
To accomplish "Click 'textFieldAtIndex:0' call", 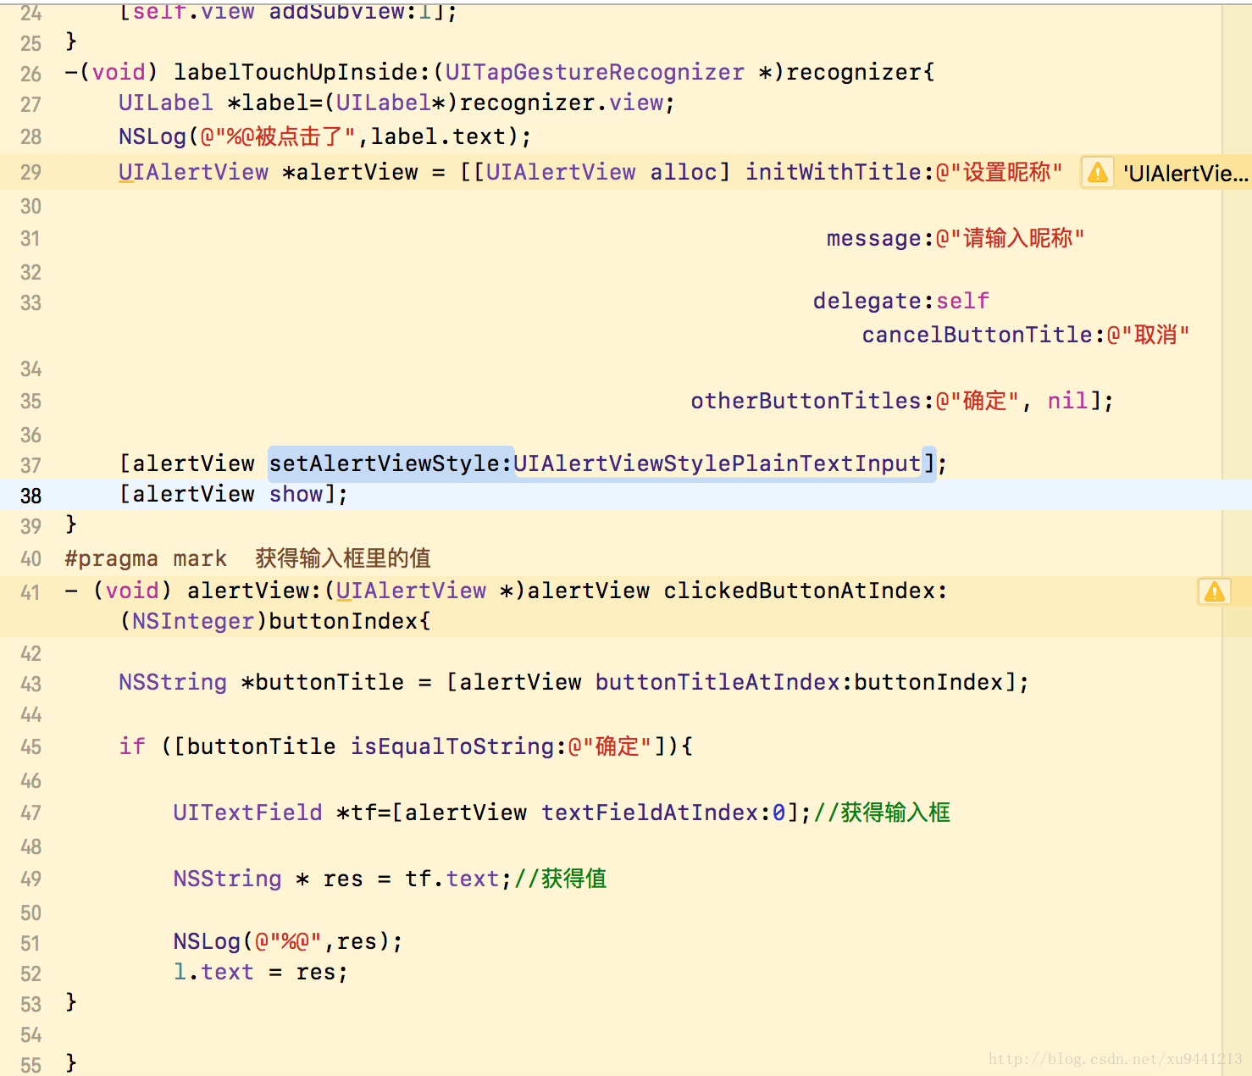I will coord(663,813).
